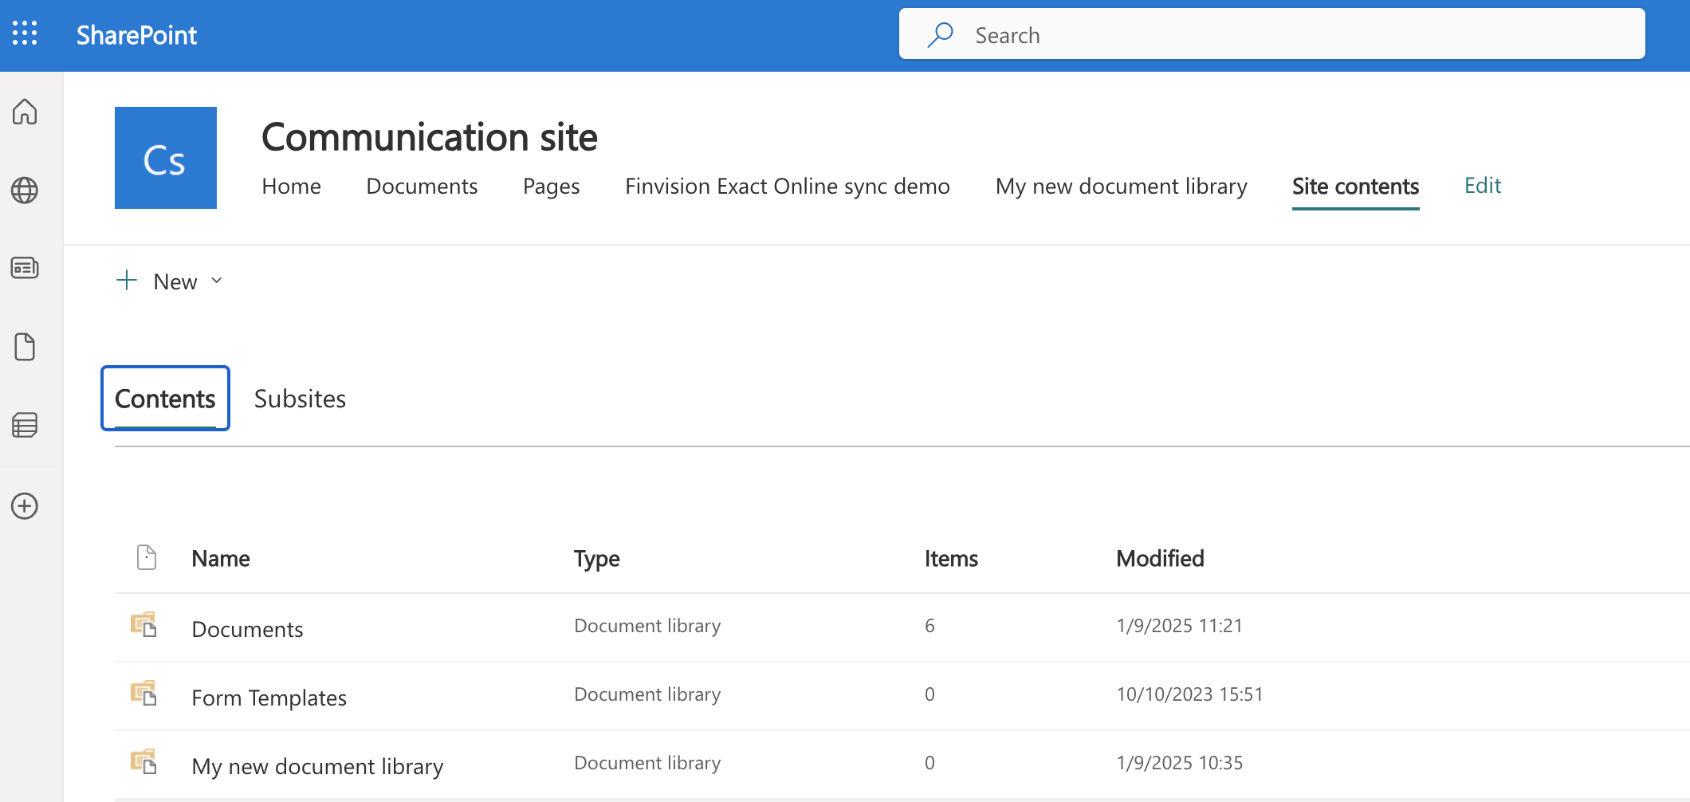
Task: Open the Home icon in the sidebar
Action: [x=25, y=112]
